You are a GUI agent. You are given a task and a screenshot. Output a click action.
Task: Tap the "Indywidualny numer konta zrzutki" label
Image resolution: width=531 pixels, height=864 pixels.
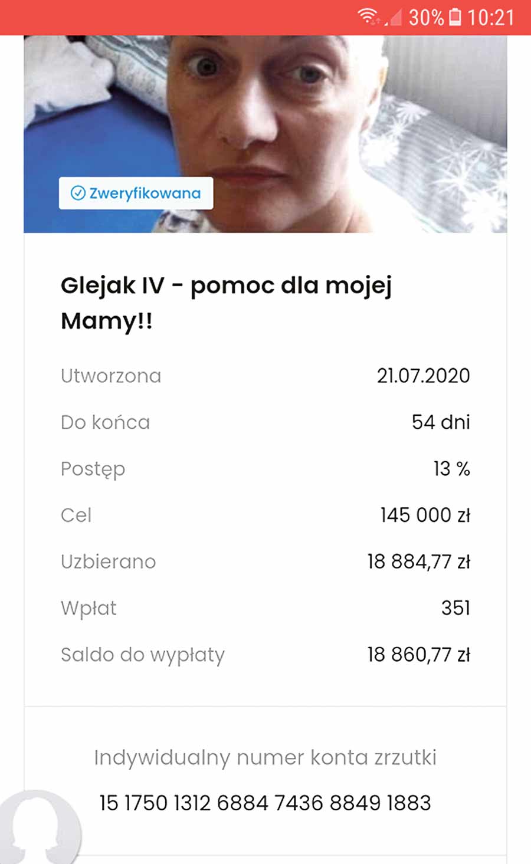(265, 757)
